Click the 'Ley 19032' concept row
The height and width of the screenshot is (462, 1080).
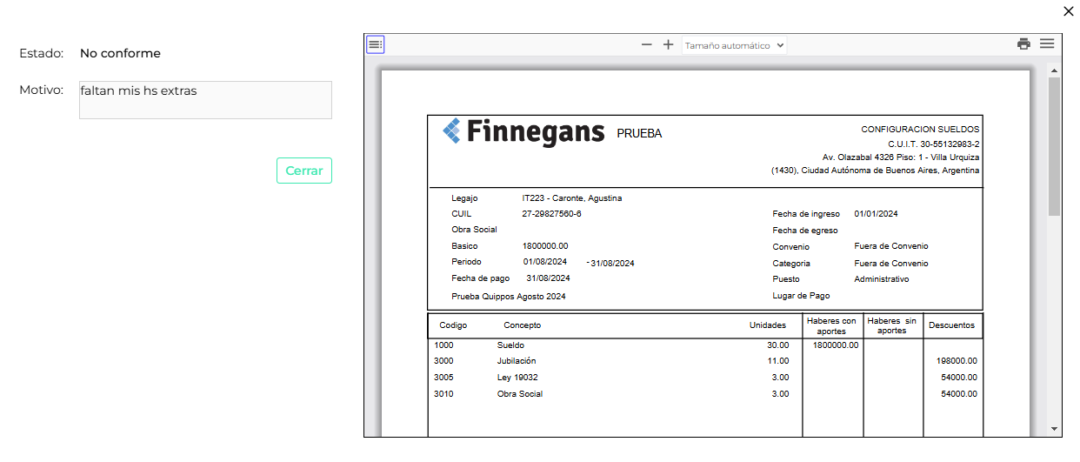click(517, 378)
